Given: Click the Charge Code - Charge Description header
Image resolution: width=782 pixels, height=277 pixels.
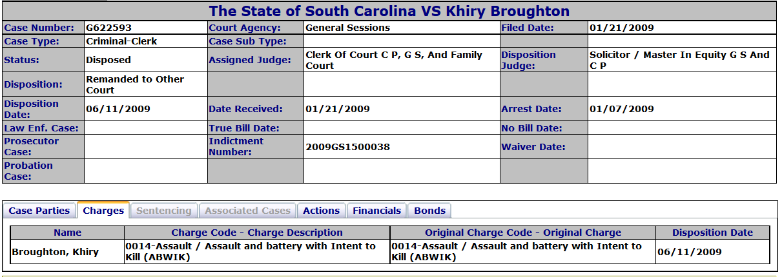Looking at the screenshot, I should point(257,233).
